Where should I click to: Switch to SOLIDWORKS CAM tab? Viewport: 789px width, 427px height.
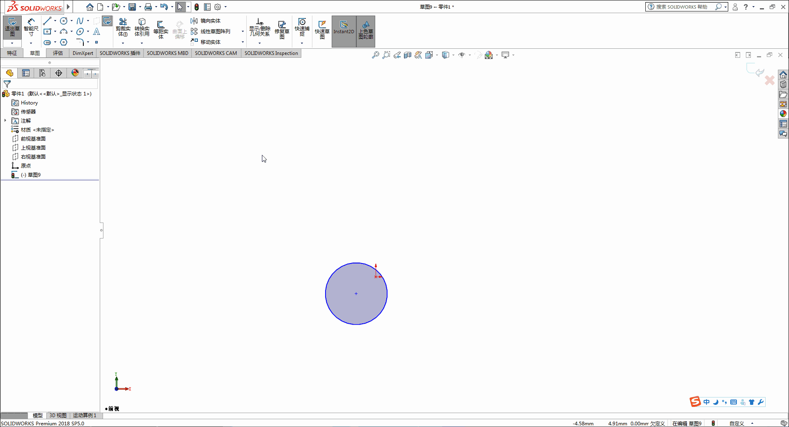[216, 53]
